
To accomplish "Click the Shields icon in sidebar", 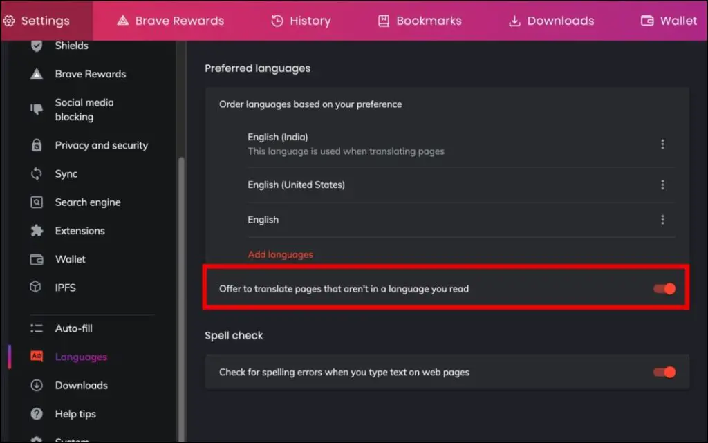I will click(37, 46).
